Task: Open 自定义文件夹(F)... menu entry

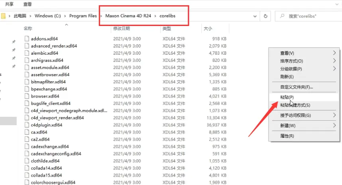Action: pos(304,87)
